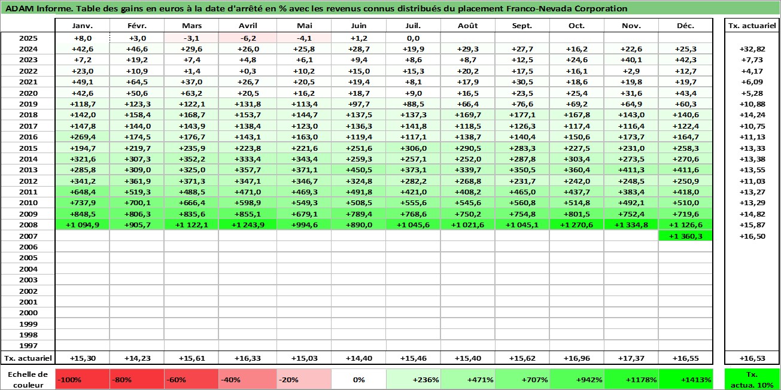Select the 2025 year row label
781x390 pixels.
[28, 38]
